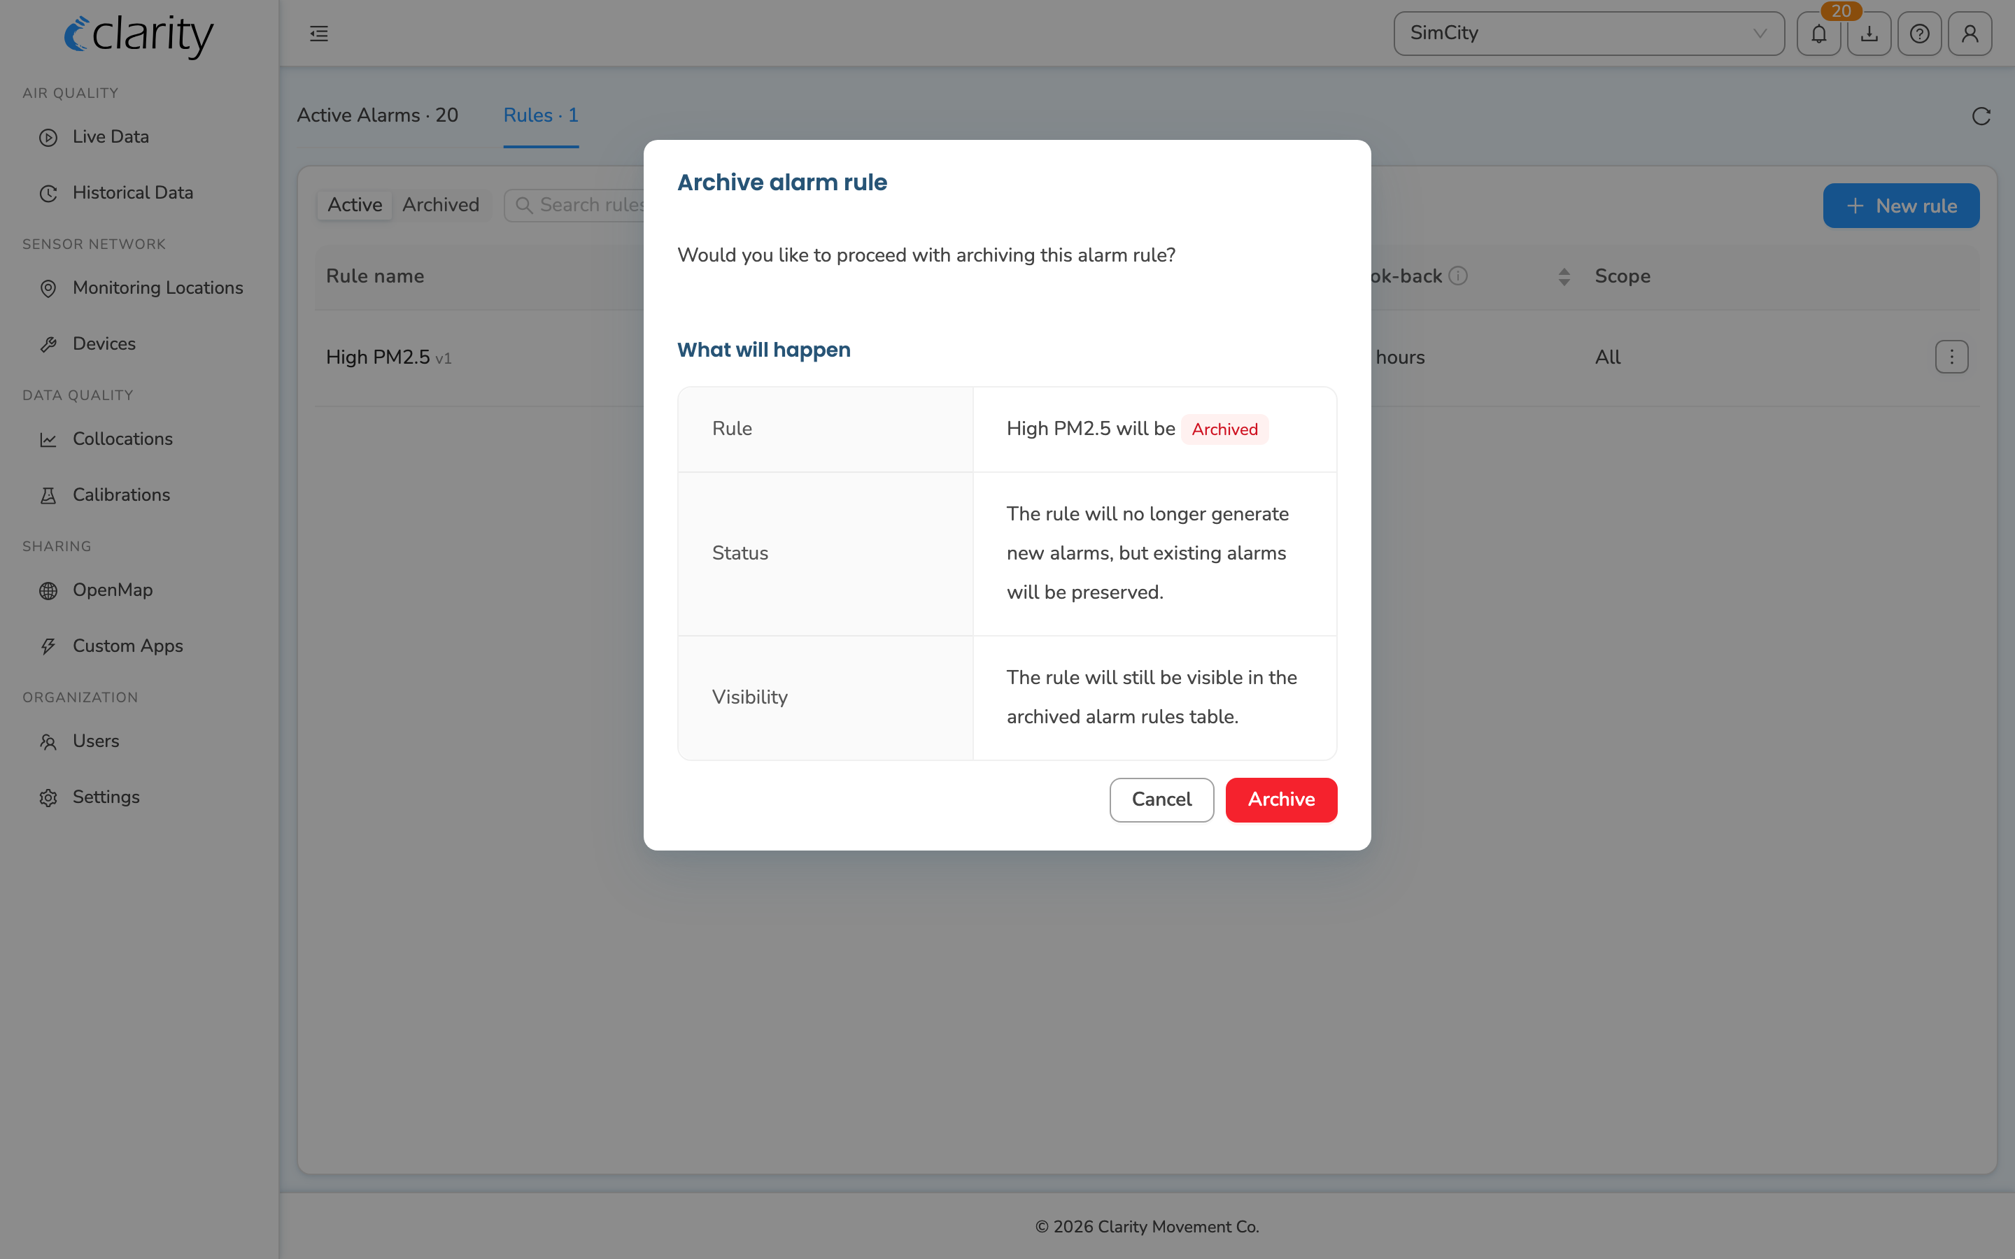
Task: Switch to the Active Alarms tab
Action: (x=377, y=115)
